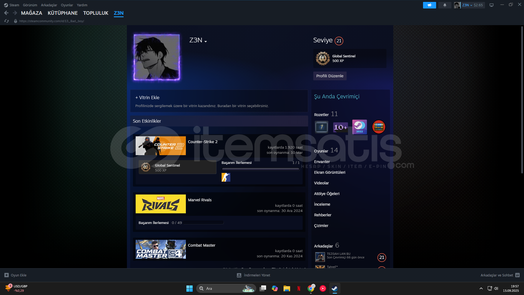
Task: Open the Steam 2022 replay badge
Action: pyautogui.click(x=360, y=127)
